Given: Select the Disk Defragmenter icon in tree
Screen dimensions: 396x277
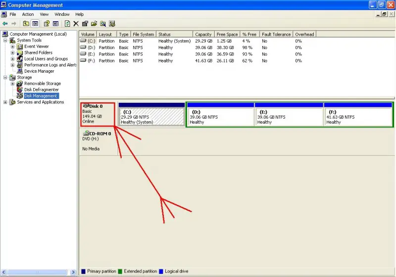Looking at the screenshot, I should (x=20, y=90).
